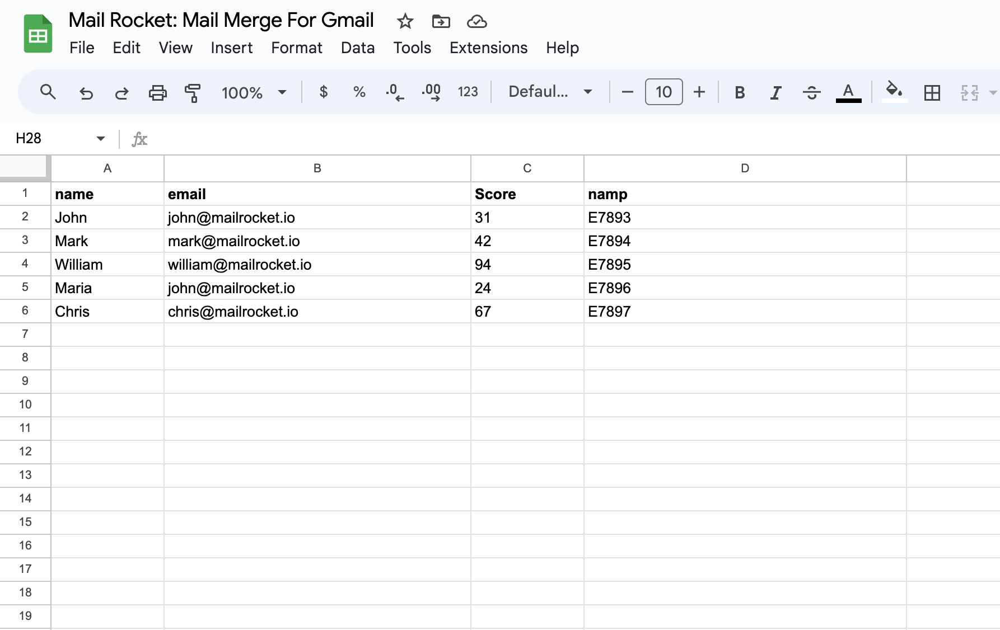Image resolution: width=1000 pixels, height=630 pixels.
Task: Toggle bold formatting
Action: click(x=740, y=92)
